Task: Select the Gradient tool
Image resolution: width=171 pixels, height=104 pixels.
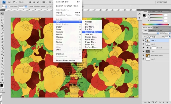Action: click(2, 48)
